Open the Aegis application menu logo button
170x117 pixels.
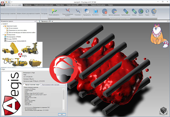2,3
